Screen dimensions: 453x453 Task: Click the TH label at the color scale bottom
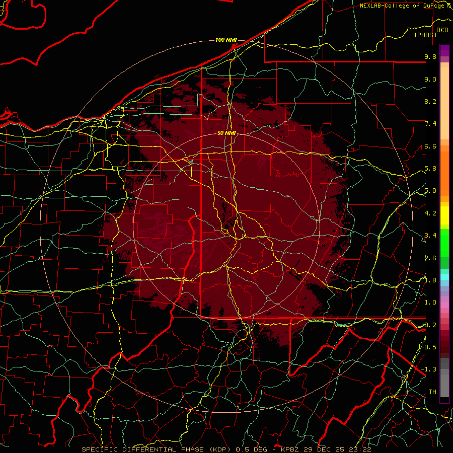pyautogui.click(x=432, y=392)
